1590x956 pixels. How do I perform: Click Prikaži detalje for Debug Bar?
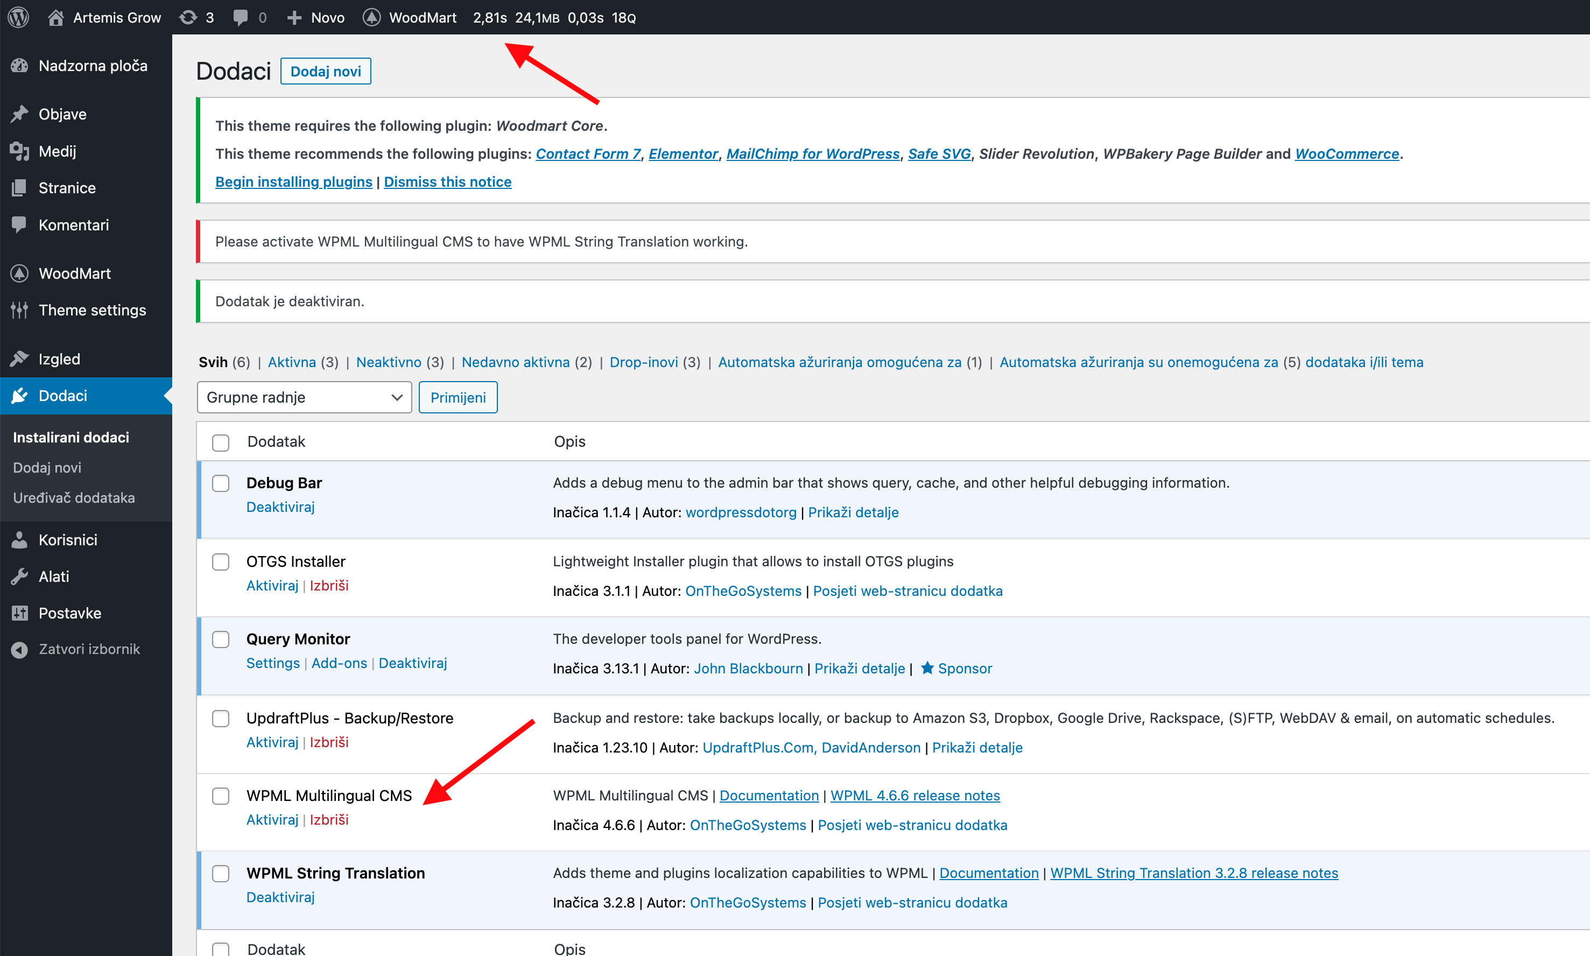coord(853,512)
